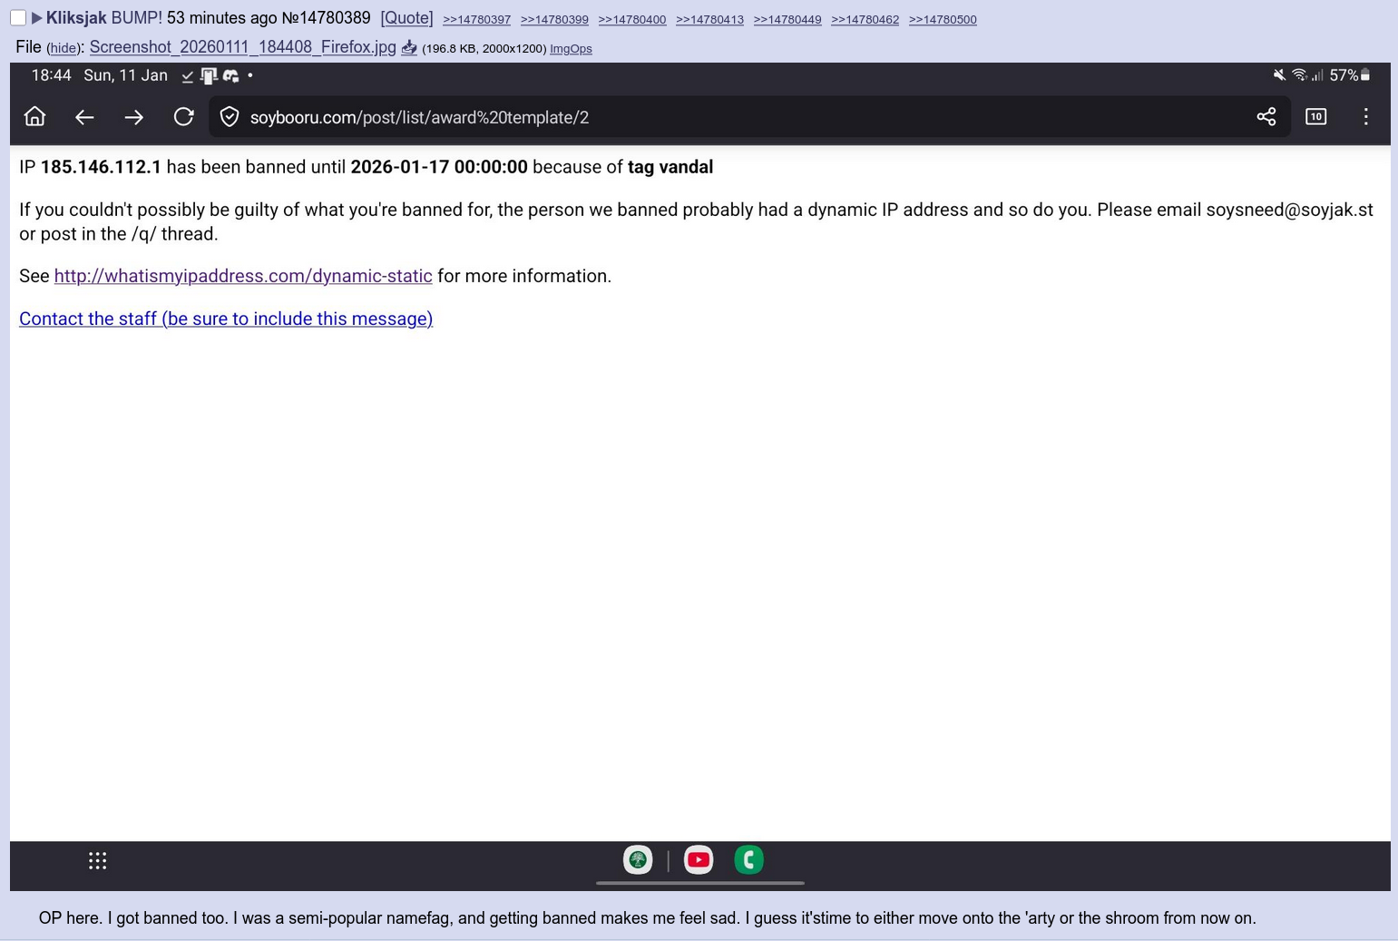
Task: Open the app drawer grid icon
Action: [x=98, y=860]
